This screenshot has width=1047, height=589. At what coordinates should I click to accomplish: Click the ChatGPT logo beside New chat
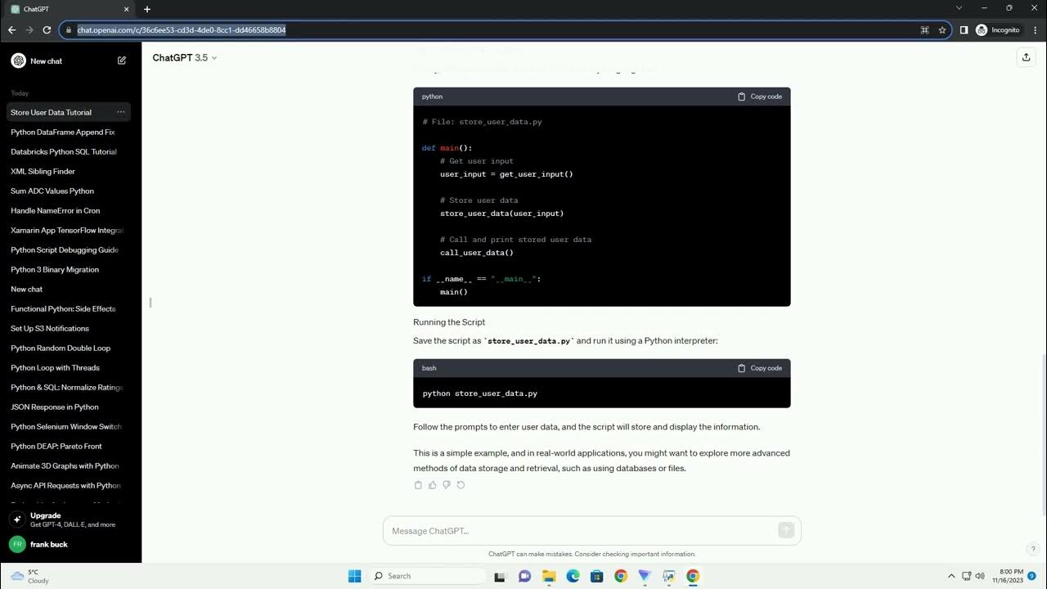18,61
